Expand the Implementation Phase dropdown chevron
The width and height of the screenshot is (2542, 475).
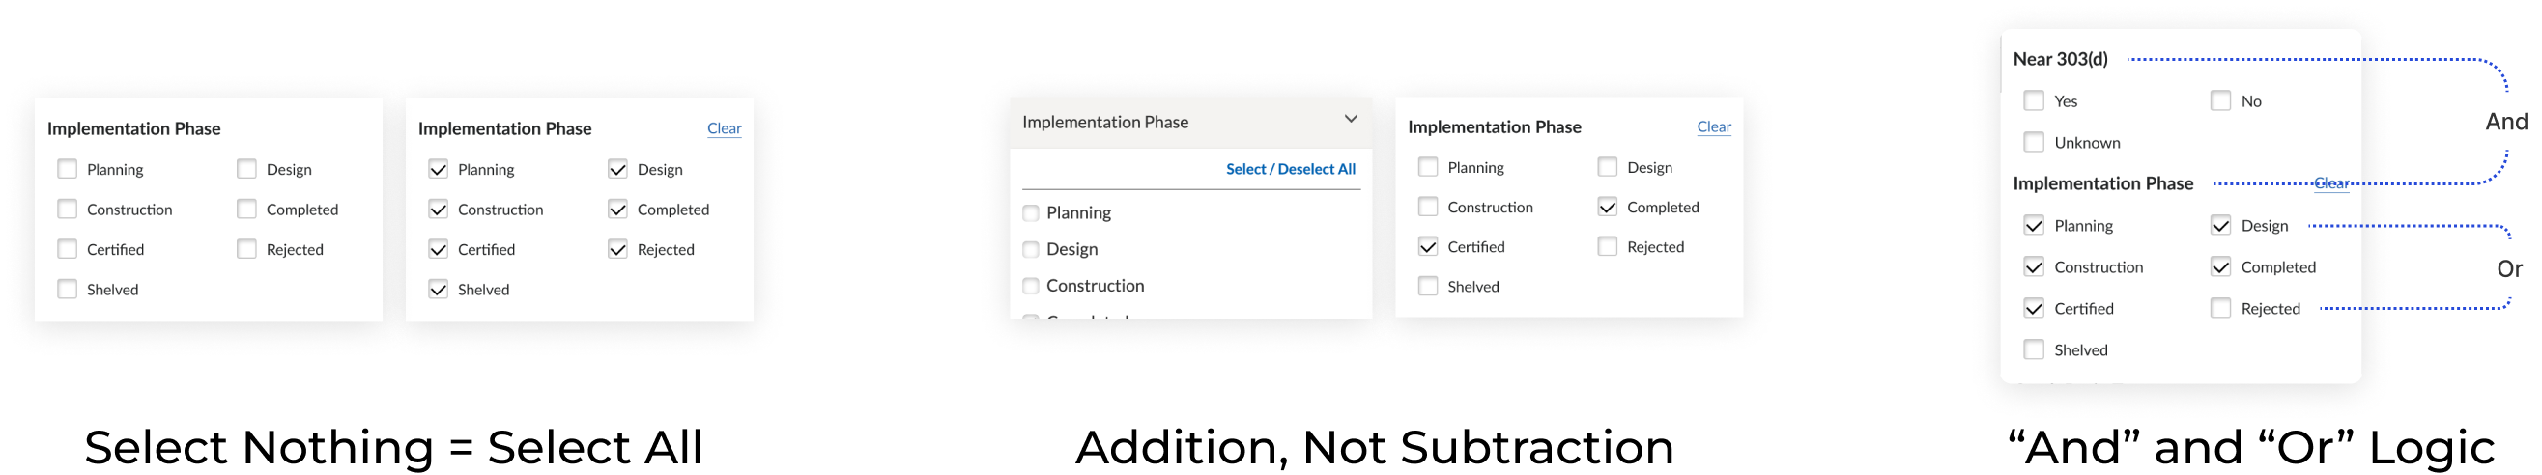[1351, 120]
